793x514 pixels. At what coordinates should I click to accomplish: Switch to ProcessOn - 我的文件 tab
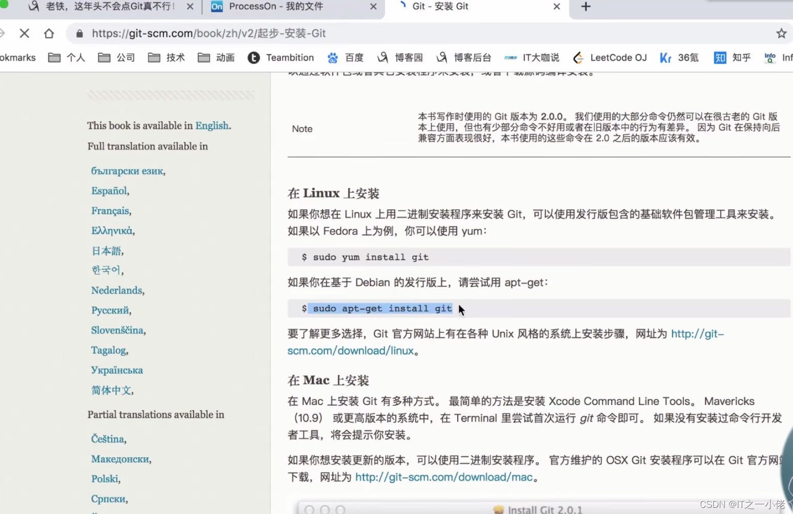click(x=276, y=7)
